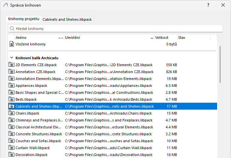This screenshot has width=231, height=158.
Task: Click the path ending in Archicadu\Beds.libpack
Action: [x=109, y=99]
